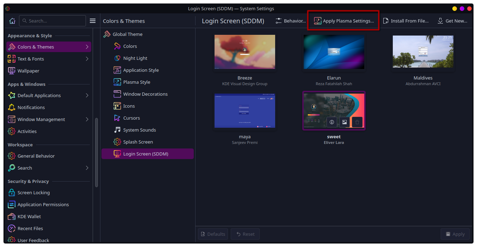Expand the Search category chevron arrow
This screenshot has height=247, width=477.
tap(87, 168)
